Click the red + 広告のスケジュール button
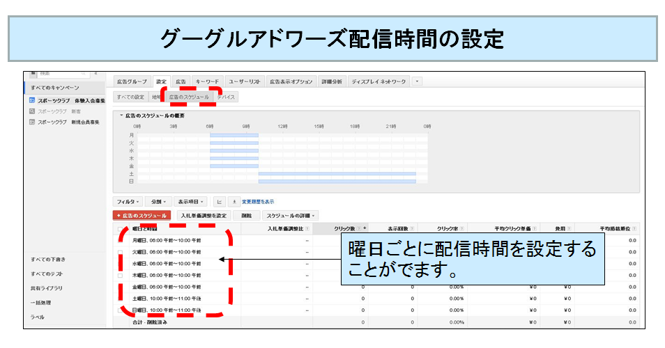The image size is (665, 348). [x=142, y=216]
